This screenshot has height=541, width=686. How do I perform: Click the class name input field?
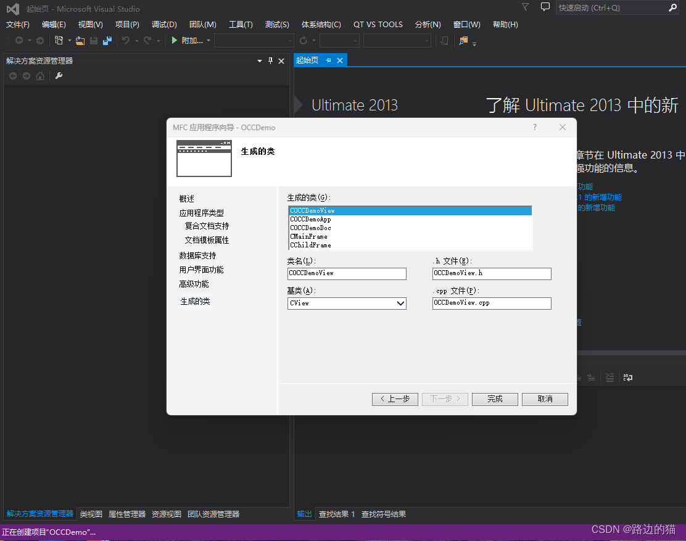tap(347, 274)
